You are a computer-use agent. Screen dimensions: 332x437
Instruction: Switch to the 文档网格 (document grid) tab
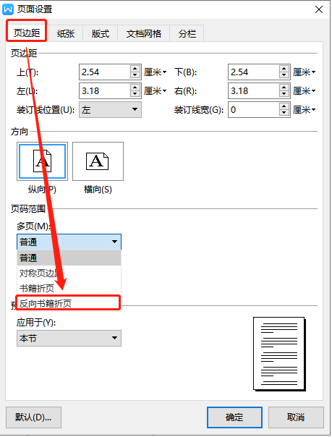[143, 34]
